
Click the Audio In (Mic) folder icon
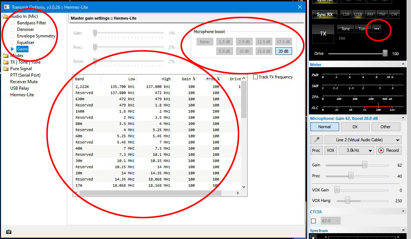6,16
